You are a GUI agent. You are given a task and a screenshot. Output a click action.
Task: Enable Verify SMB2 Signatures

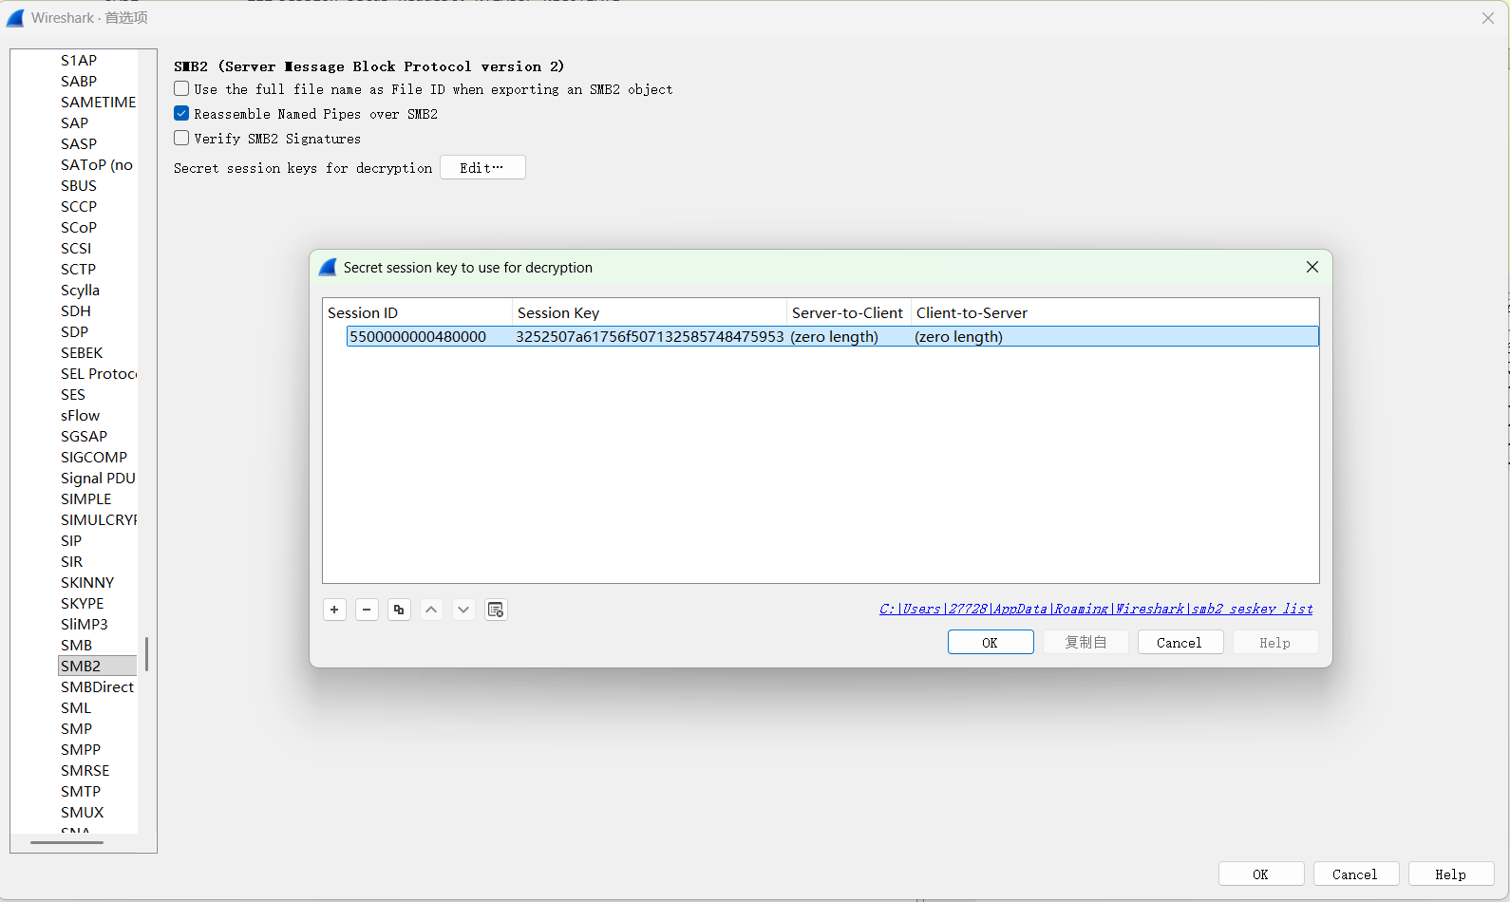coord(181,139)
